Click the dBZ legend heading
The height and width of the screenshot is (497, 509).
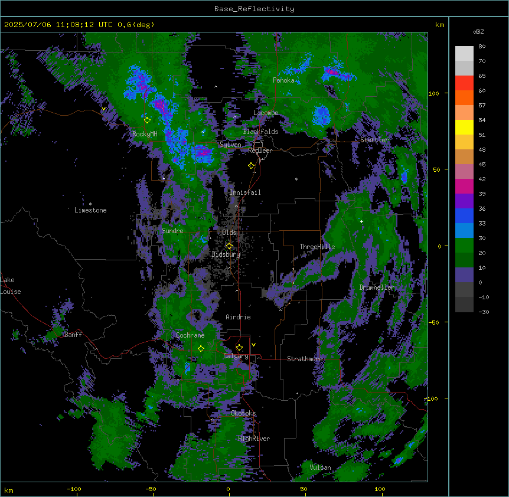[478, 31]
